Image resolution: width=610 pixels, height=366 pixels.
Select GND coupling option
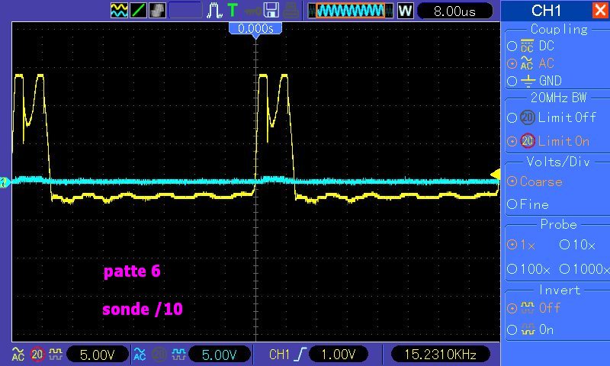tap(512, 81)
